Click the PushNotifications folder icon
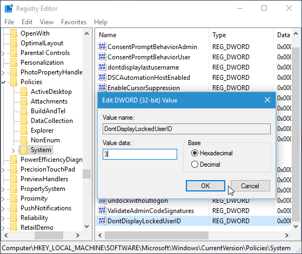 coord(14,208)
